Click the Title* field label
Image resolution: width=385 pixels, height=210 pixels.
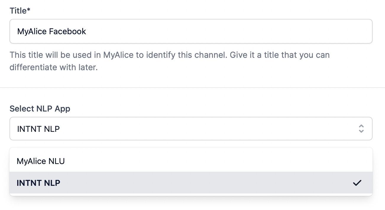click(19, 11)
